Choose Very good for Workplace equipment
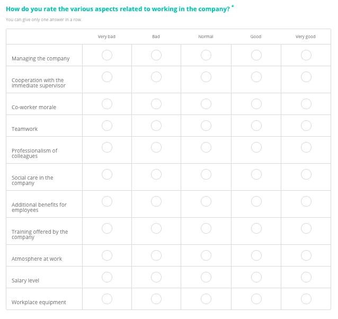The height and width of the screenshot is (319, 338). [306, 299]
